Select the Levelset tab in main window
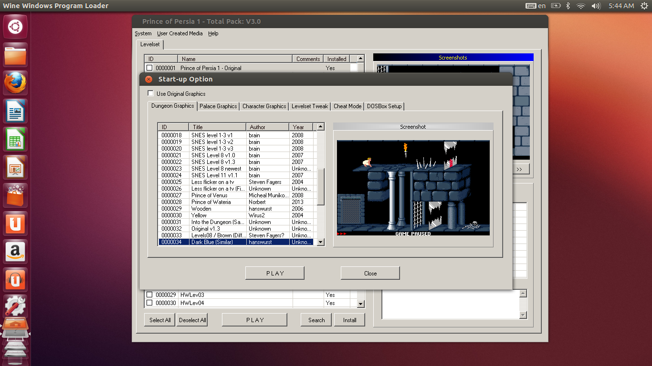652x366 pixels. 150,44
